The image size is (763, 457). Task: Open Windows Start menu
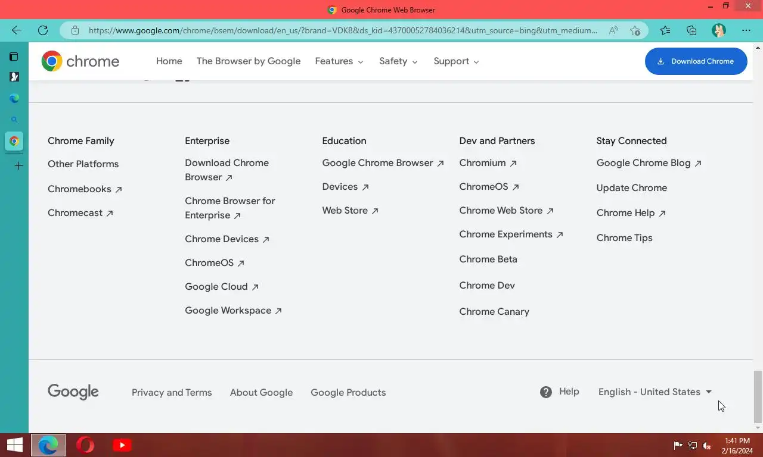[x=14, y=445]
